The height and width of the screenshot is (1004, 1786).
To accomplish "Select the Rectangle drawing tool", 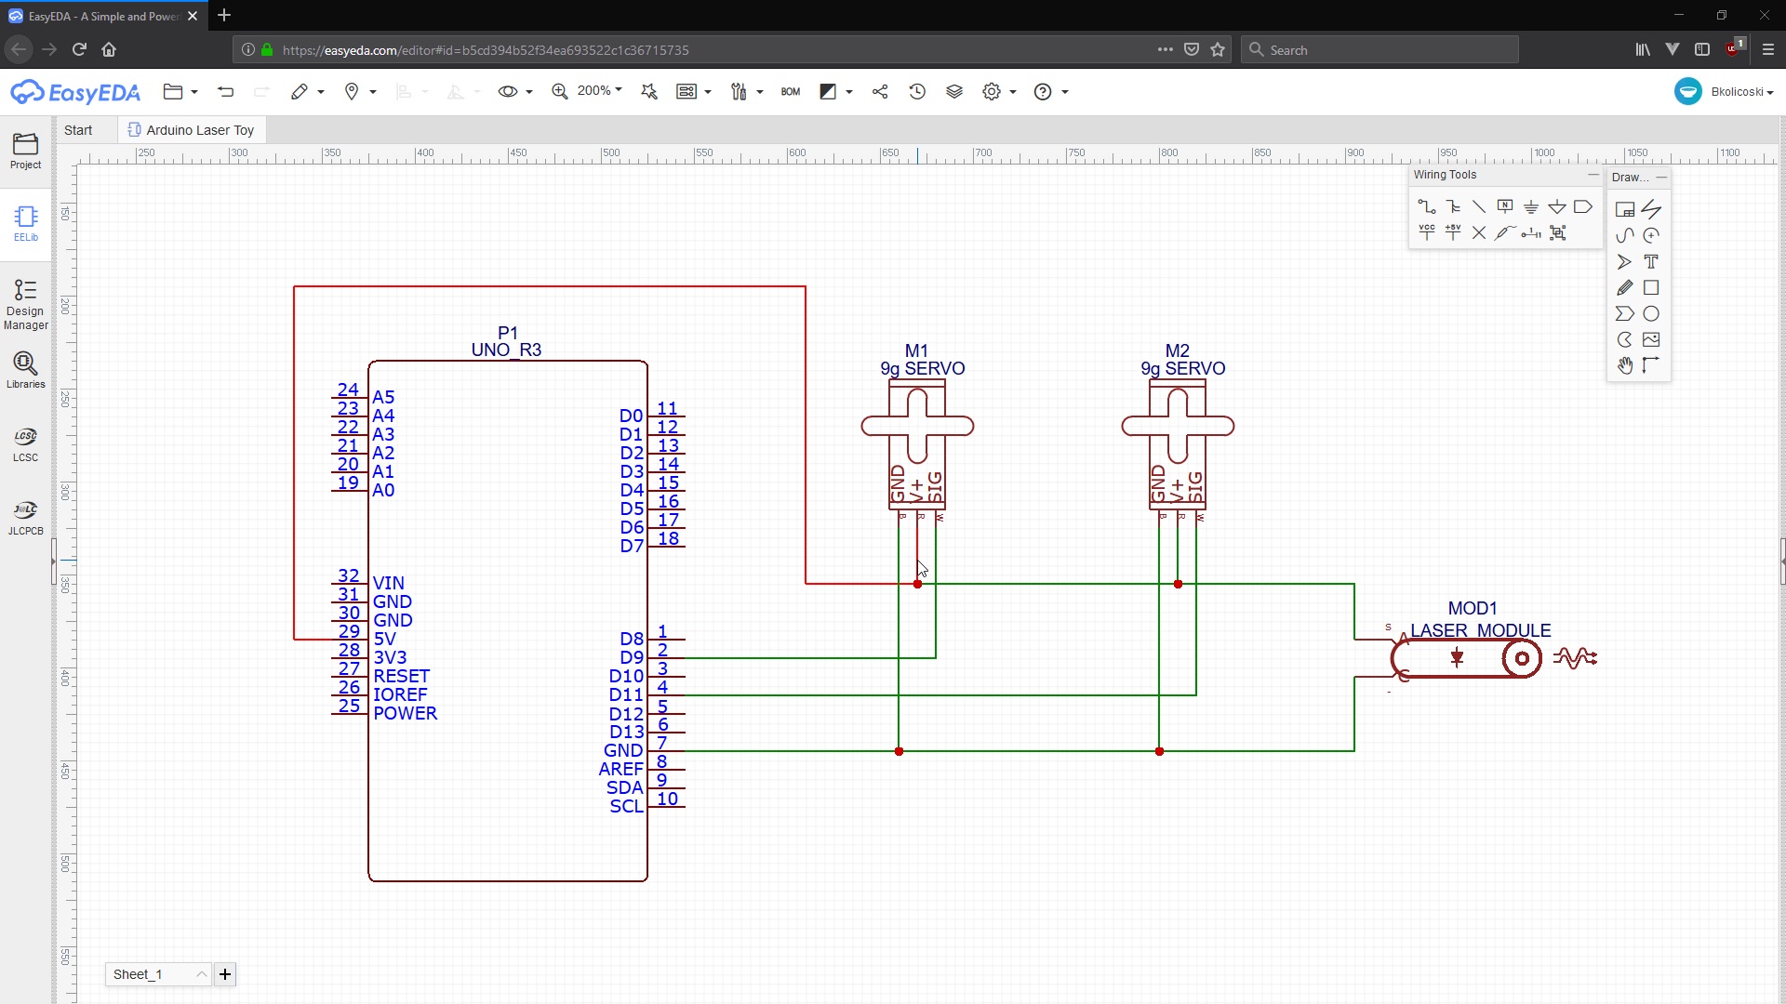I will point(1651,287).
